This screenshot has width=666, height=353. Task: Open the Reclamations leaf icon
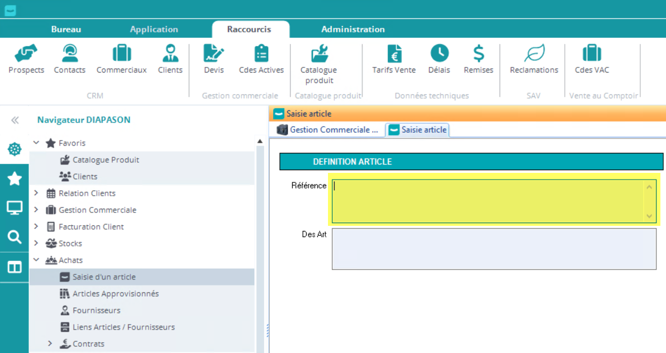pyautogui.click(x=534, y=54)
